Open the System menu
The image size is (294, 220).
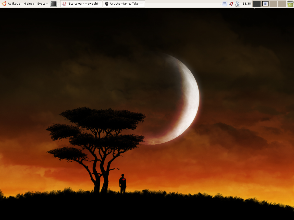(x=43, y=4)
